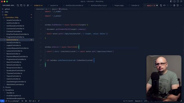Click the split editor icon
This screenshot has width=184, height=103.
pos(178,5)
